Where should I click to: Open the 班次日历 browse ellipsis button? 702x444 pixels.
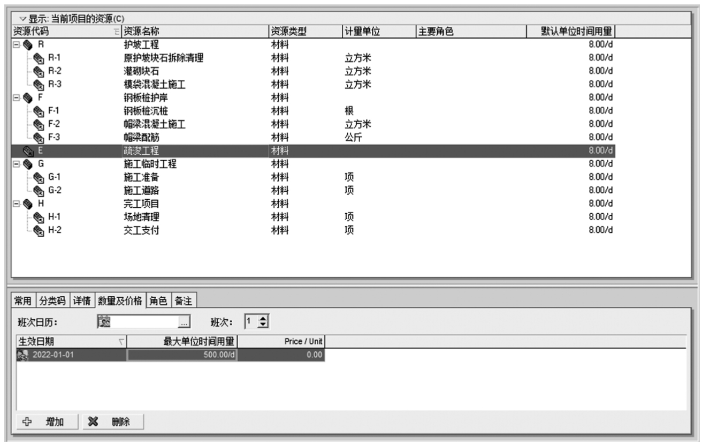coord(184,322)
